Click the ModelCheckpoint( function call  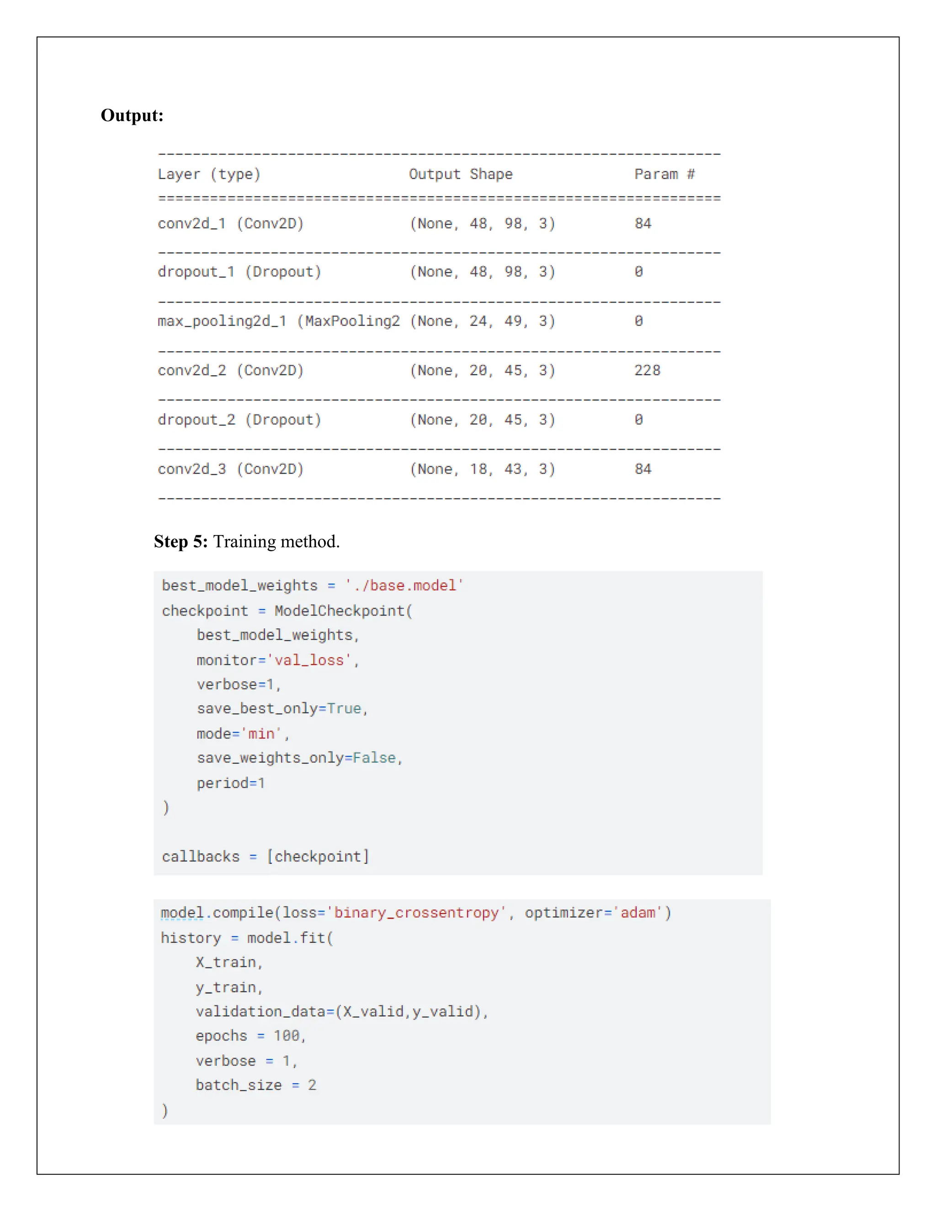(343, 611)
